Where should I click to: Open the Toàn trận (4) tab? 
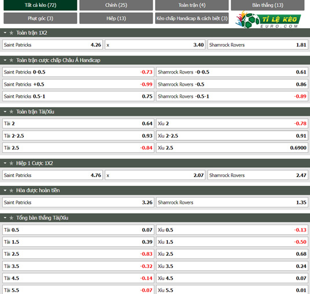[192, 5]
